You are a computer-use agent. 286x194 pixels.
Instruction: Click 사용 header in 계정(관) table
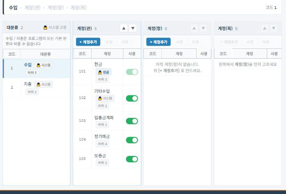click(x=132, y=54)
